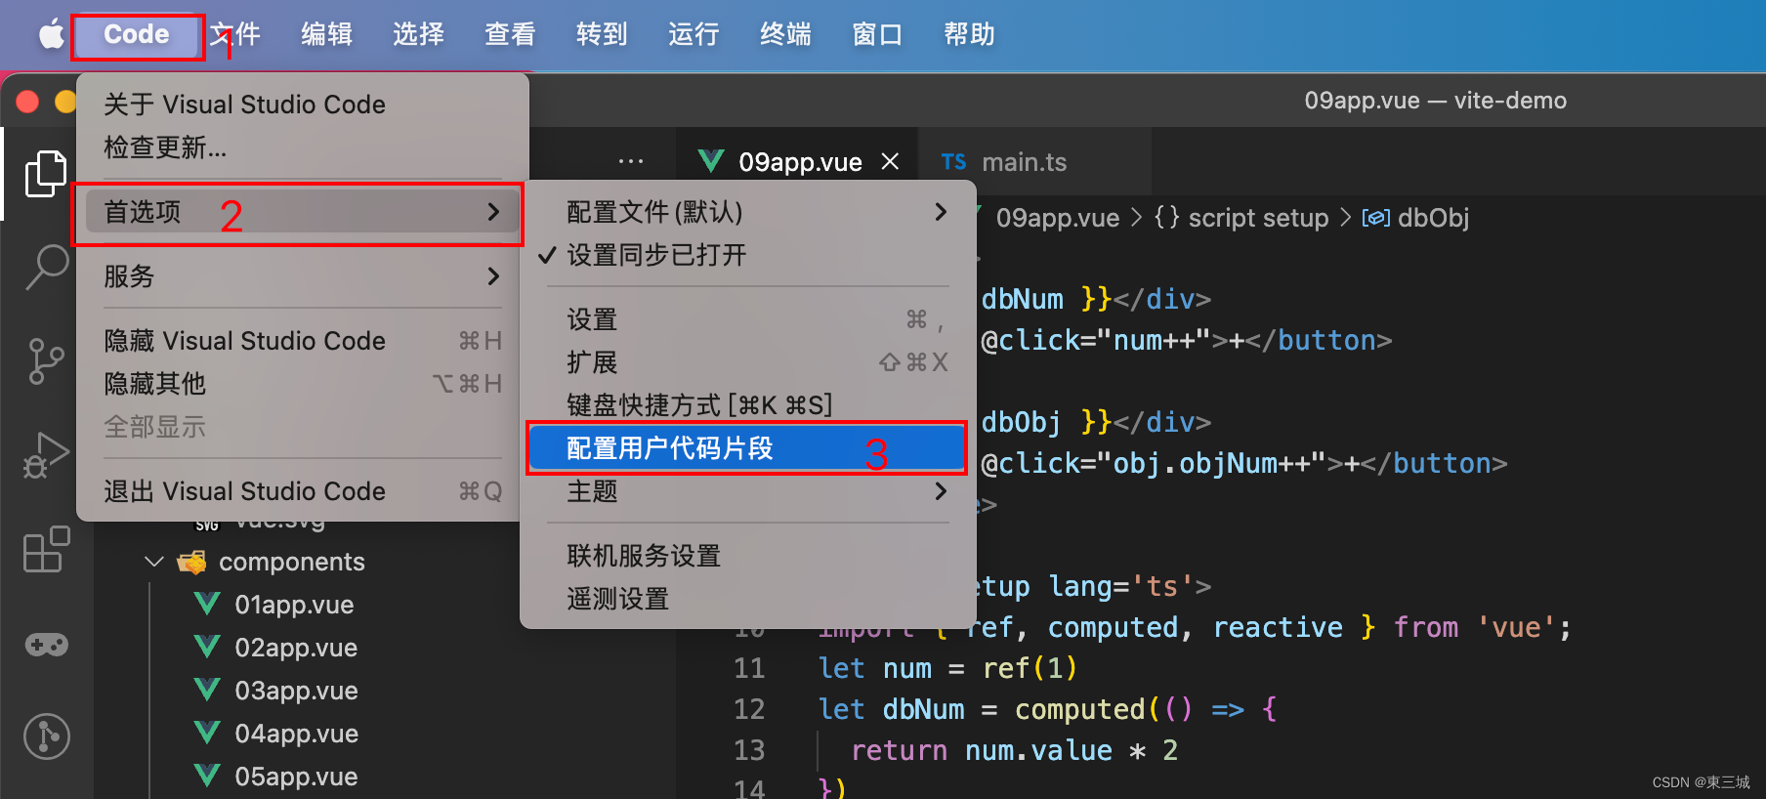1766x799 pixels.
Task: Open 05app.vue in the explorer
Action: 296,777
